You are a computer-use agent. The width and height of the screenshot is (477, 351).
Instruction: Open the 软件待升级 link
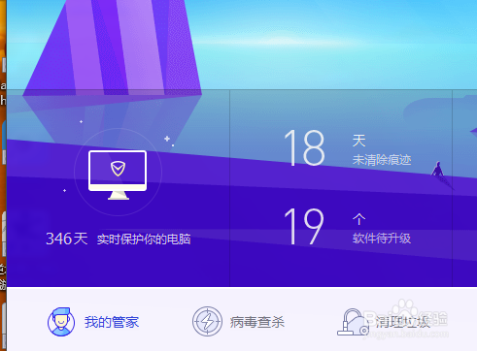382,239
